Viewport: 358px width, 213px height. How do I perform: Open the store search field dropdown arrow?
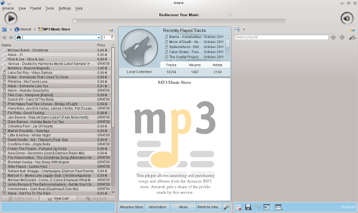98,37
